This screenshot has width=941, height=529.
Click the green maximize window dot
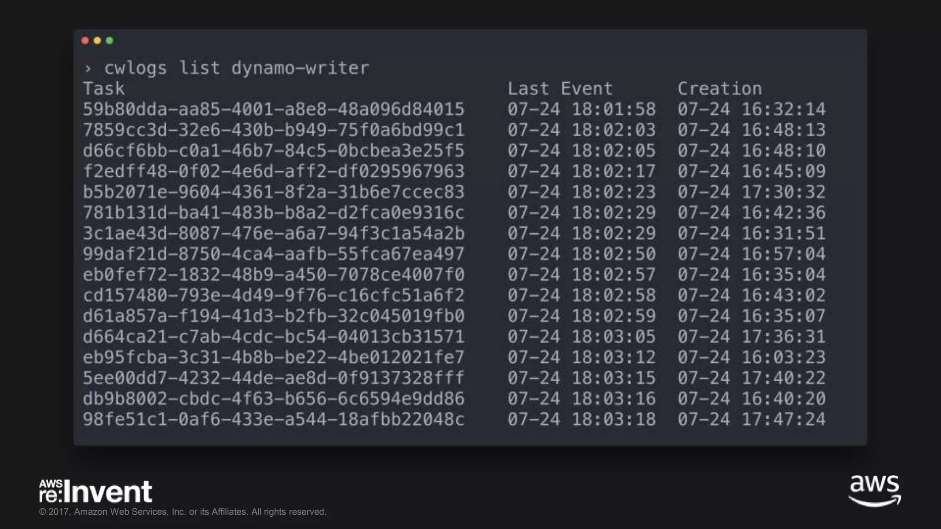coord(110,40)
